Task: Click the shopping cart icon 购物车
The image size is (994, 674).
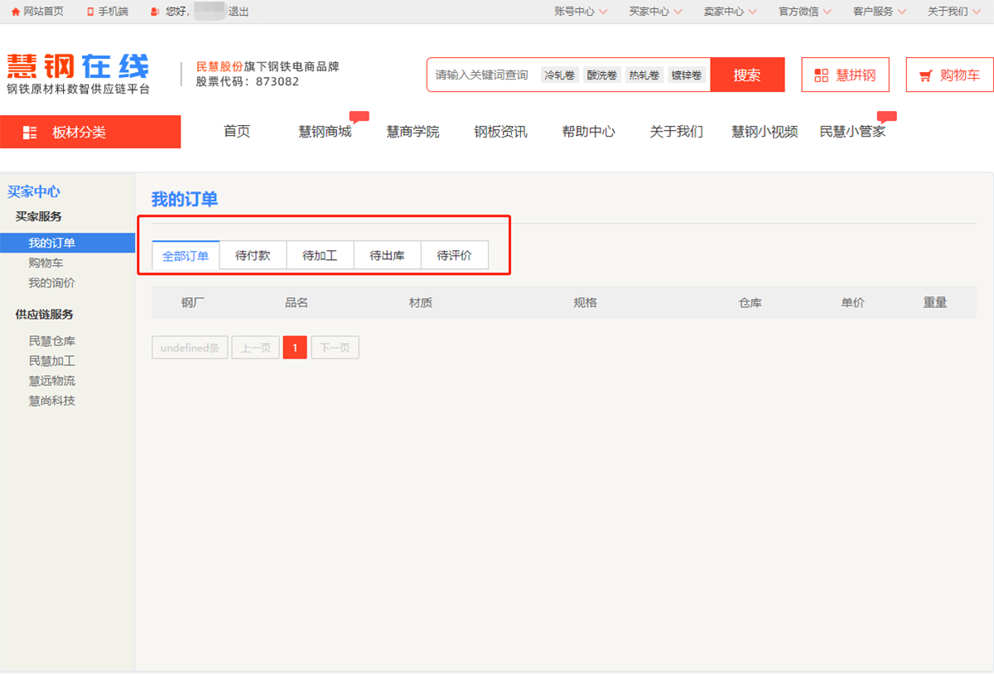Action: 925,75
